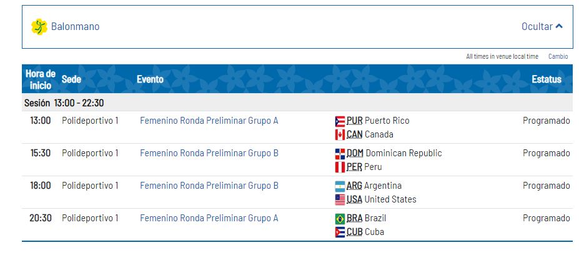This screenshot has height=255, width=579.
Task: Click the Sesión 13:00 - 22:30 row
Action: 64,102
